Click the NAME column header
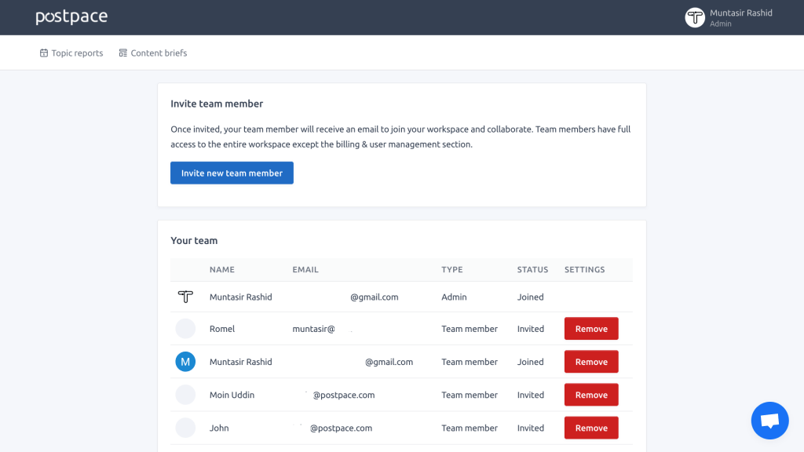The height and width of the screenshot is (452, 804). pyautogui.click(x=222, y=270)
